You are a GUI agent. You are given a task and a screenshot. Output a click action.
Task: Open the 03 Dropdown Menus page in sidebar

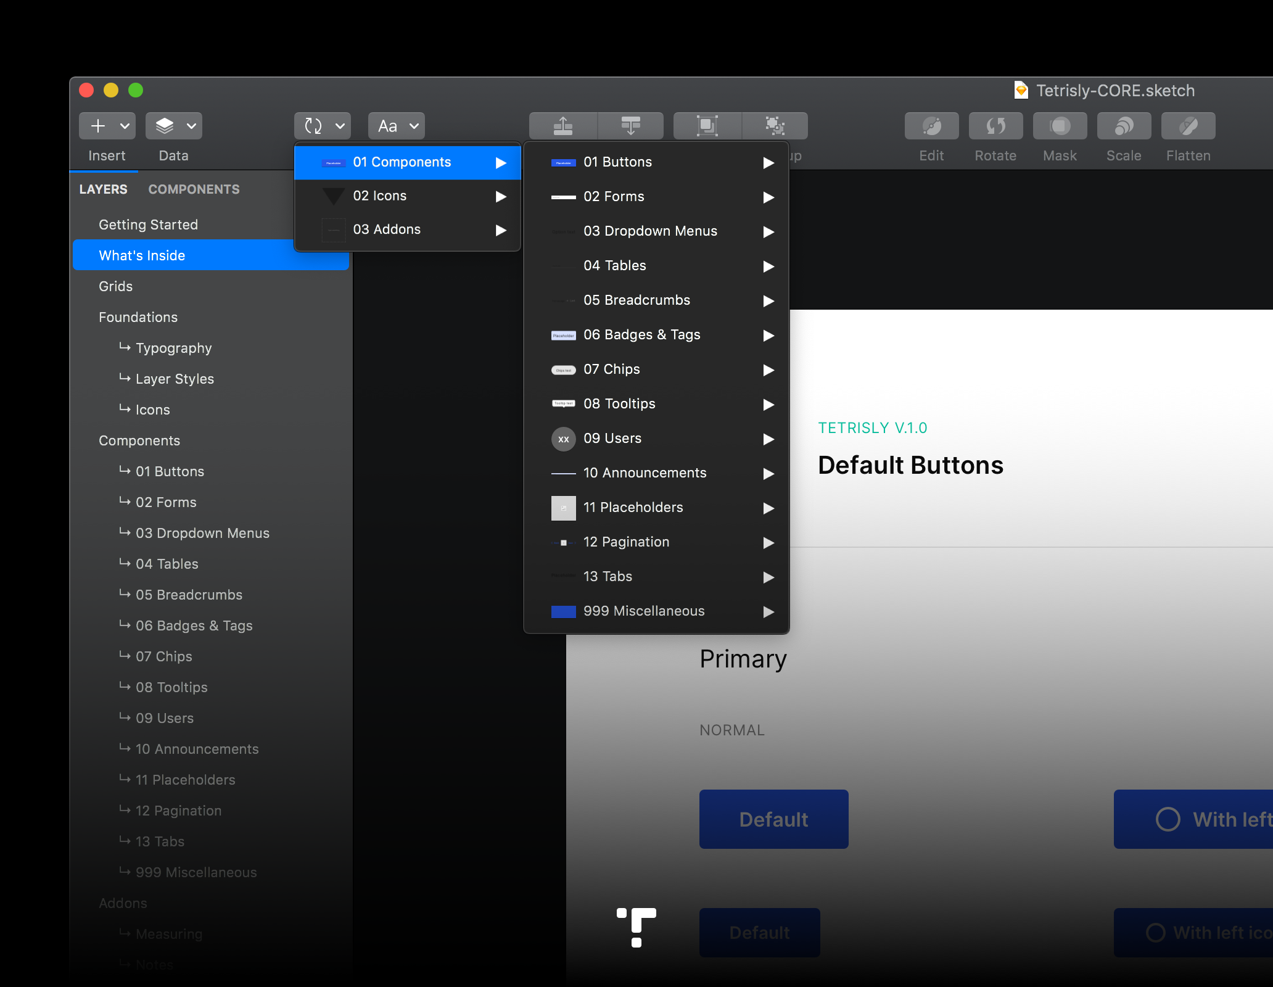(x=202, y=533)
